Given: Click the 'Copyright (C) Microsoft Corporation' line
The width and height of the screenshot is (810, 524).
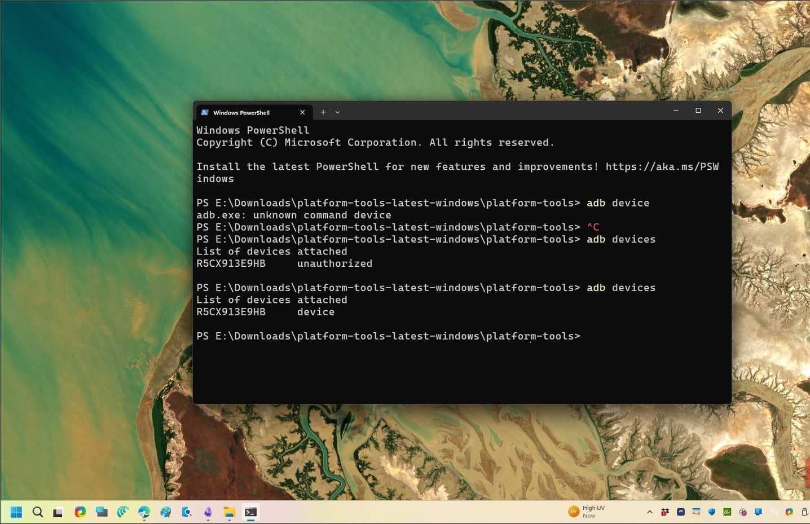Looking at the screenshot, I should (x=375, y=142).
